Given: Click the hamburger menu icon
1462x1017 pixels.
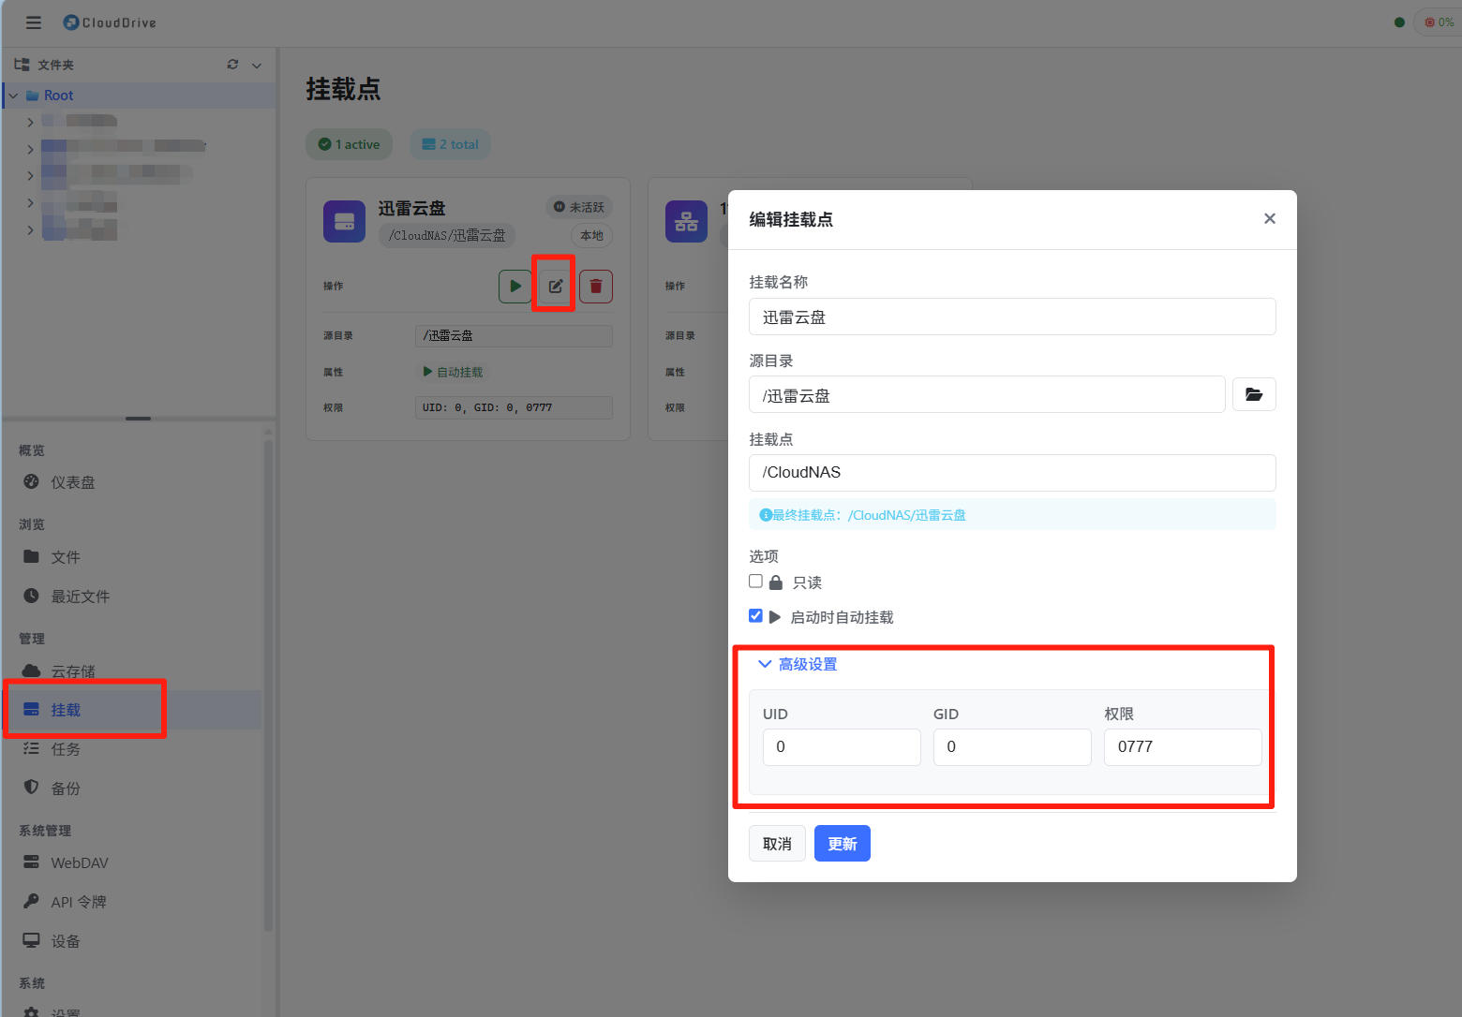Looking at the screenshot, I should 34,22.
